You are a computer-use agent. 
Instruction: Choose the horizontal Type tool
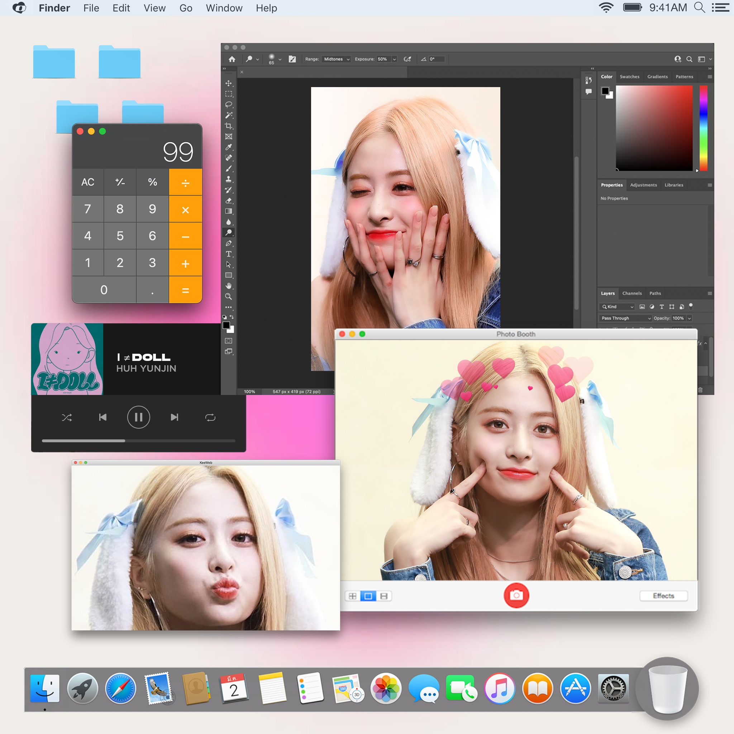228,254
